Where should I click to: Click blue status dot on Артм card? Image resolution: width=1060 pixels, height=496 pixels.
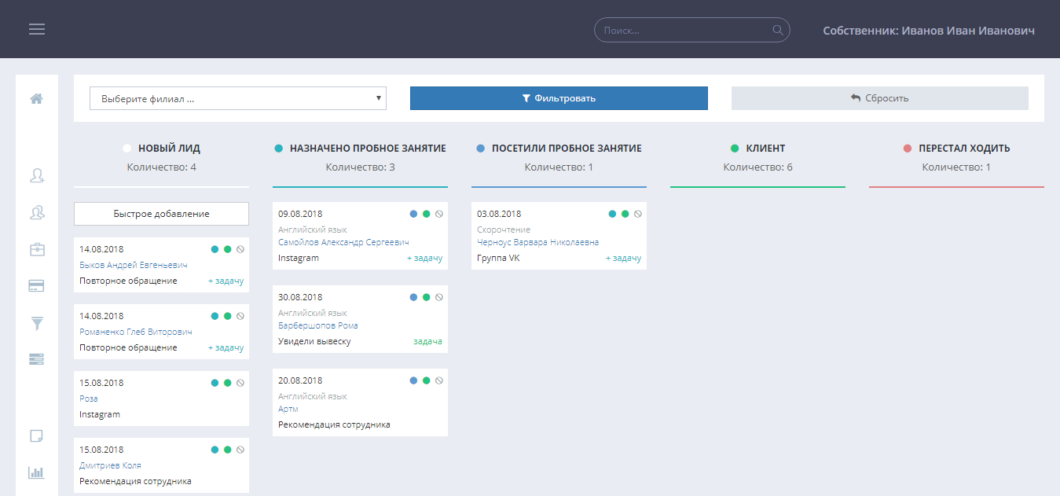click(x=413, y=380)
